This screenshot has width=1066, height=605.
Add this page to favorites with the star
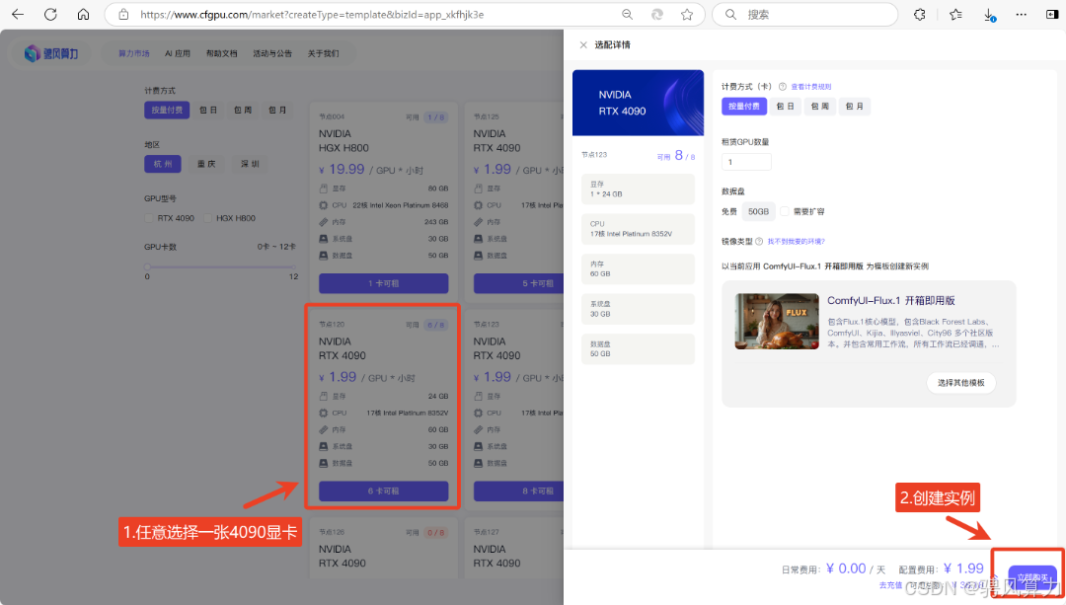(687, 14)
